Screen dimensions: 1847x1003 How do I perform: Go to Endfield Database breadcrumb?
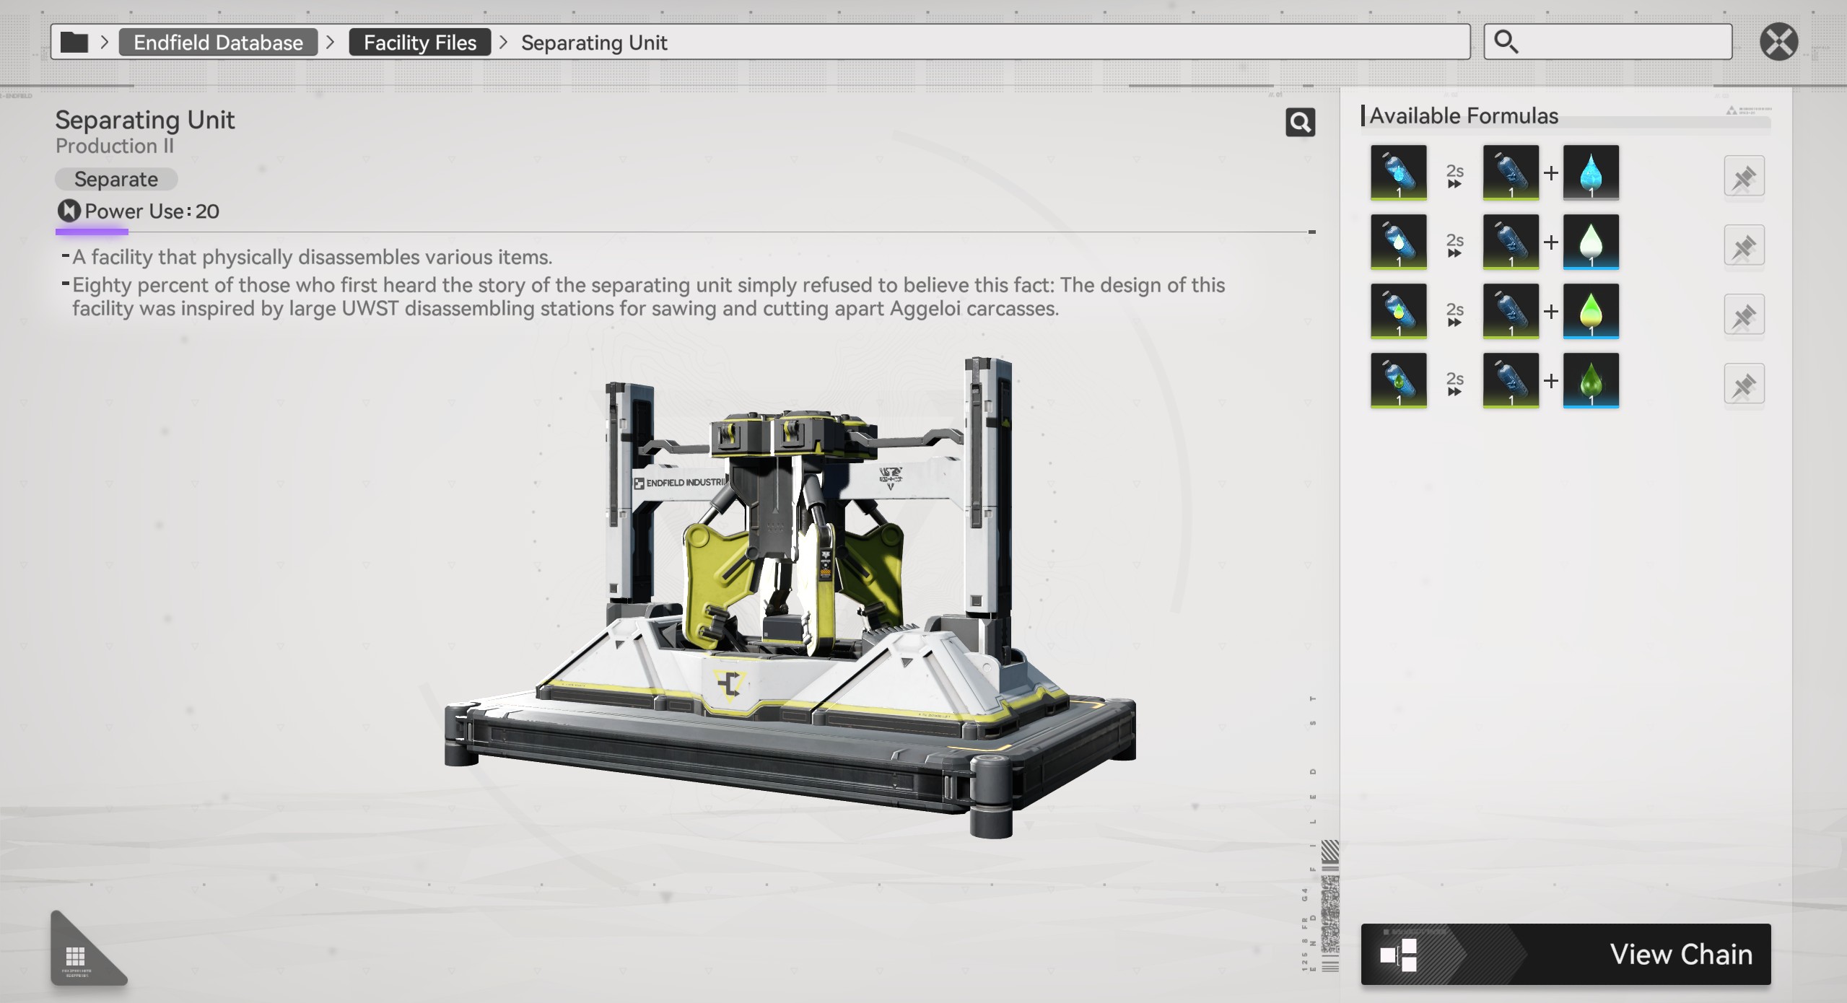click(x=218, y=43)
